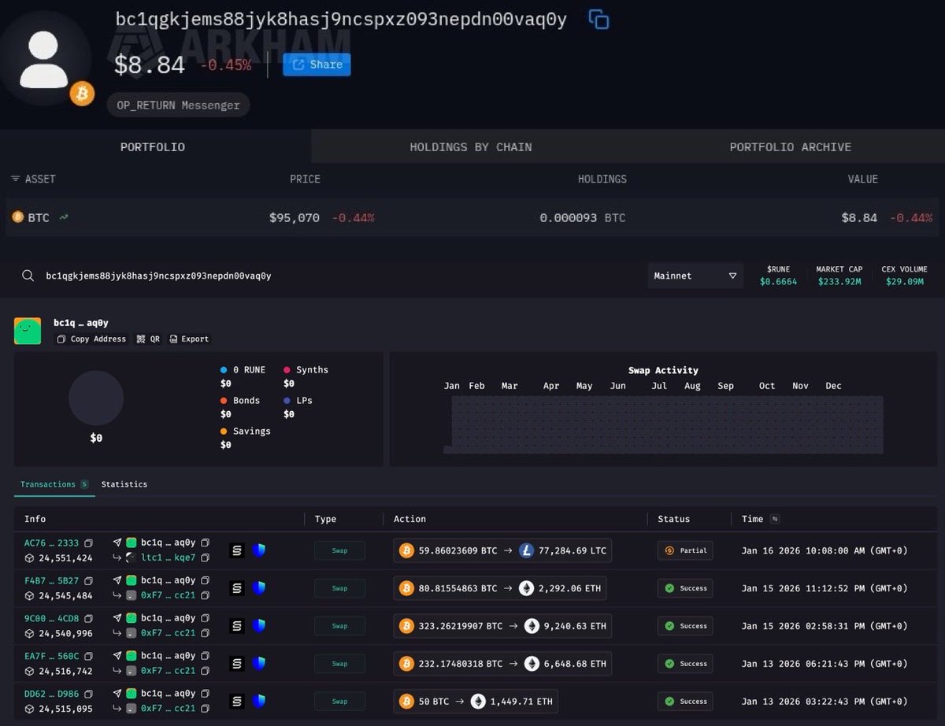Click the Partial status badge

coord(685,550)
